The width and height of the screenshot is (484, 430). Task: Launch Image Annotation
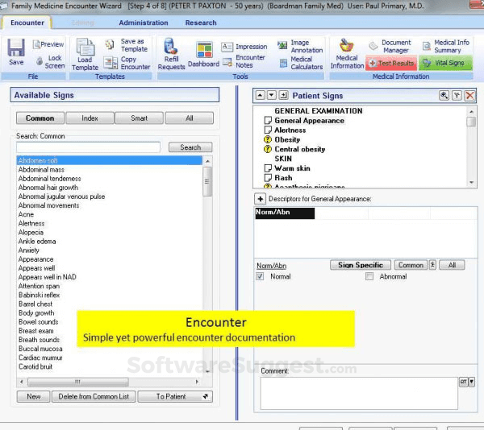click(300, 46)
